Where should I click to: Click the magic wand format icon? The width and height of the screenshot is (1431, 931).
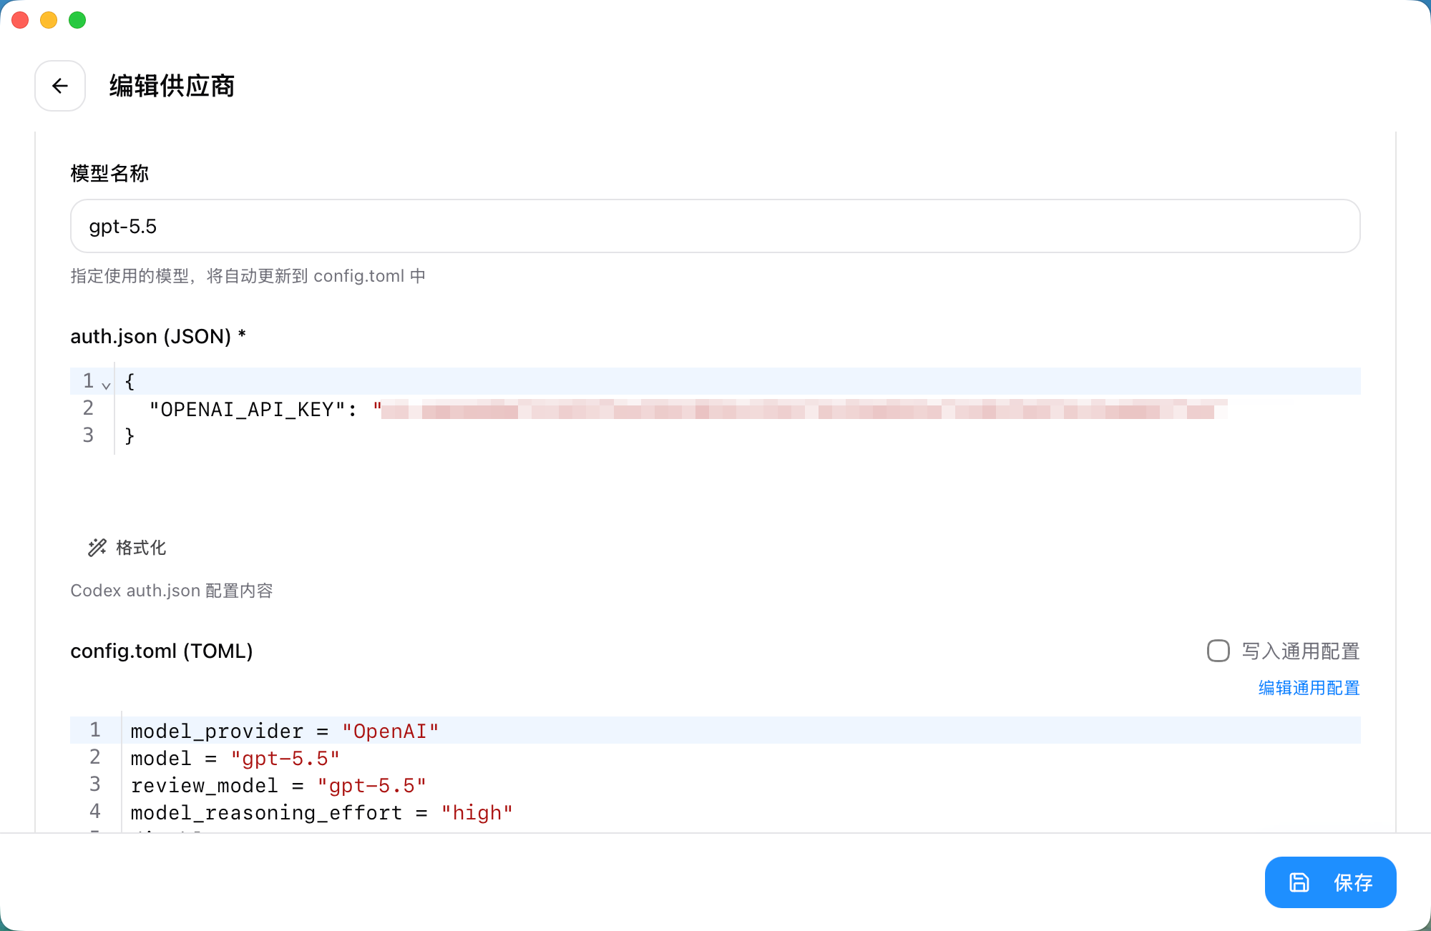click(x=97, y=548)
